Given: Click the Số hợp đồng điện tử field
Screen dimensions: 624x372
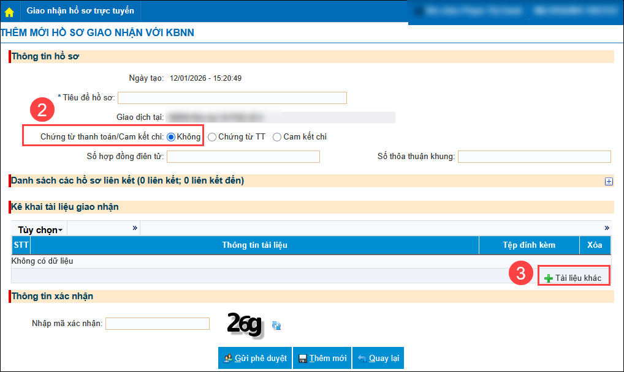Looking at the screenshot, I should coord(243,157).
